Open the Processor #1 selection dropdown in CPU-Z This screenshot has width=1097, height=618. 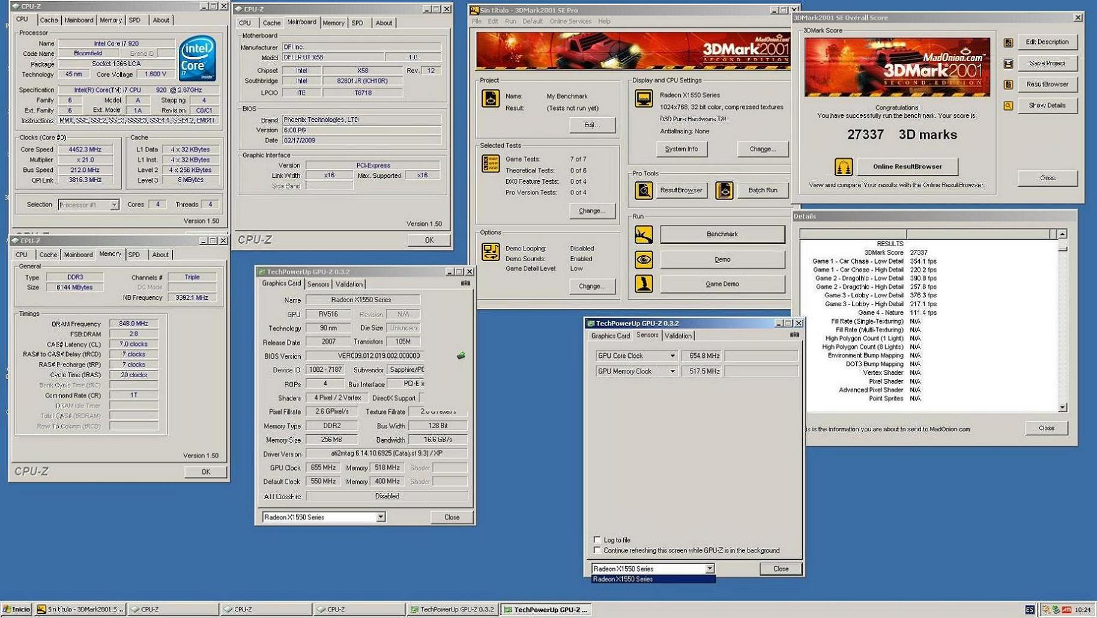113,205
